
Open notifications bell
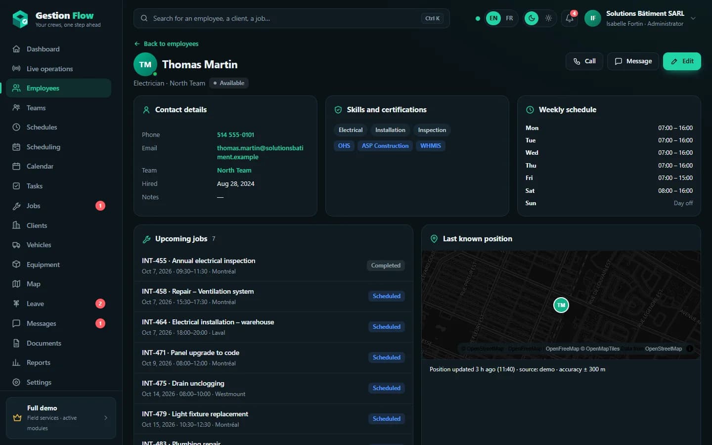(x=570, y=18)
